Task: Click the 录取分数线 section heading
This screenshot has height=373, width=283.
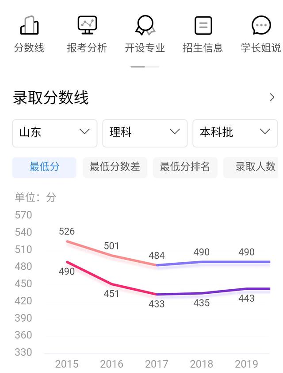Action: coord(51,97)
